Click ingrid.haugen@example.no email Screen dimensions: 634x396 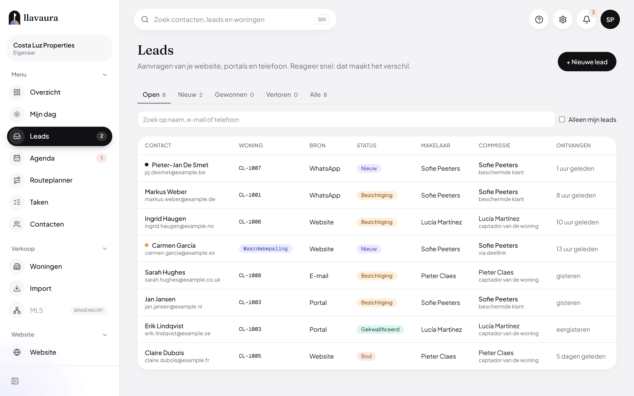coord(179,226)
